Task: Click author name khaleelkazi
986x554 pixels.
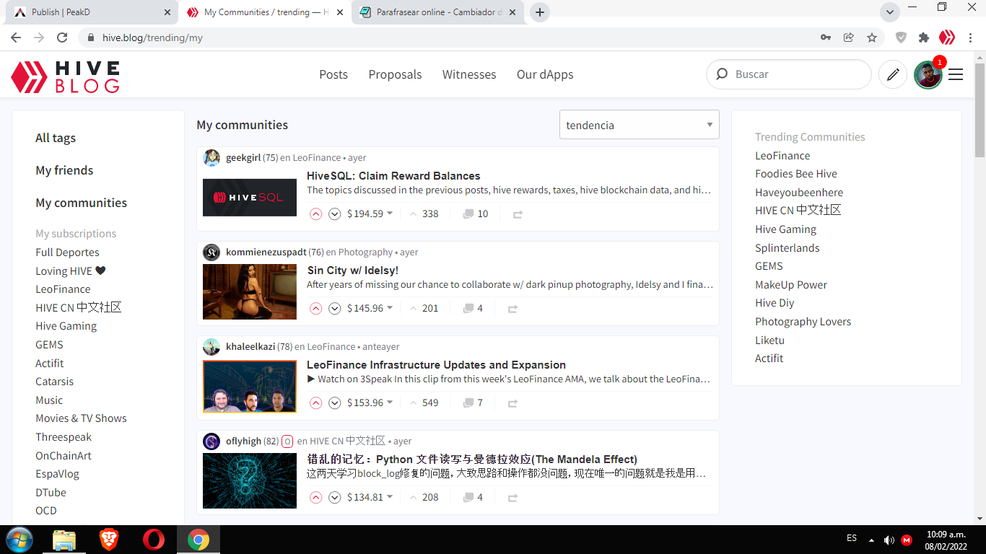Action: click(x=250, y=347)
